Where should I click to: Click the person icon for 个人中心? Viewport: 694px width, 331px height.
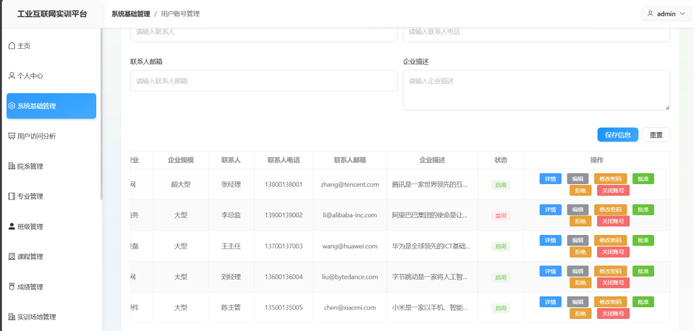point(12,76)
